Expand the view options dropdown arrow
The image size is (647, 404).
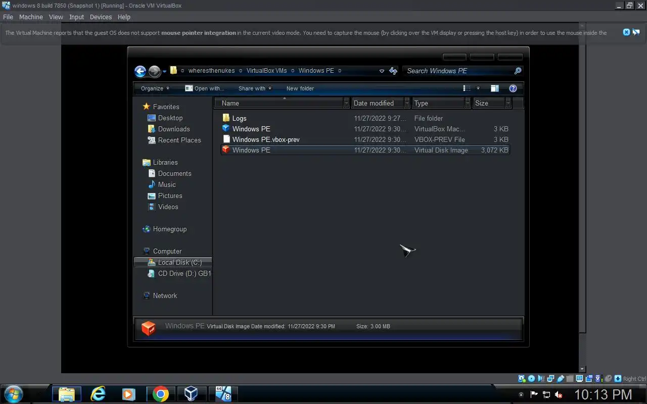[x=478, y=88]
